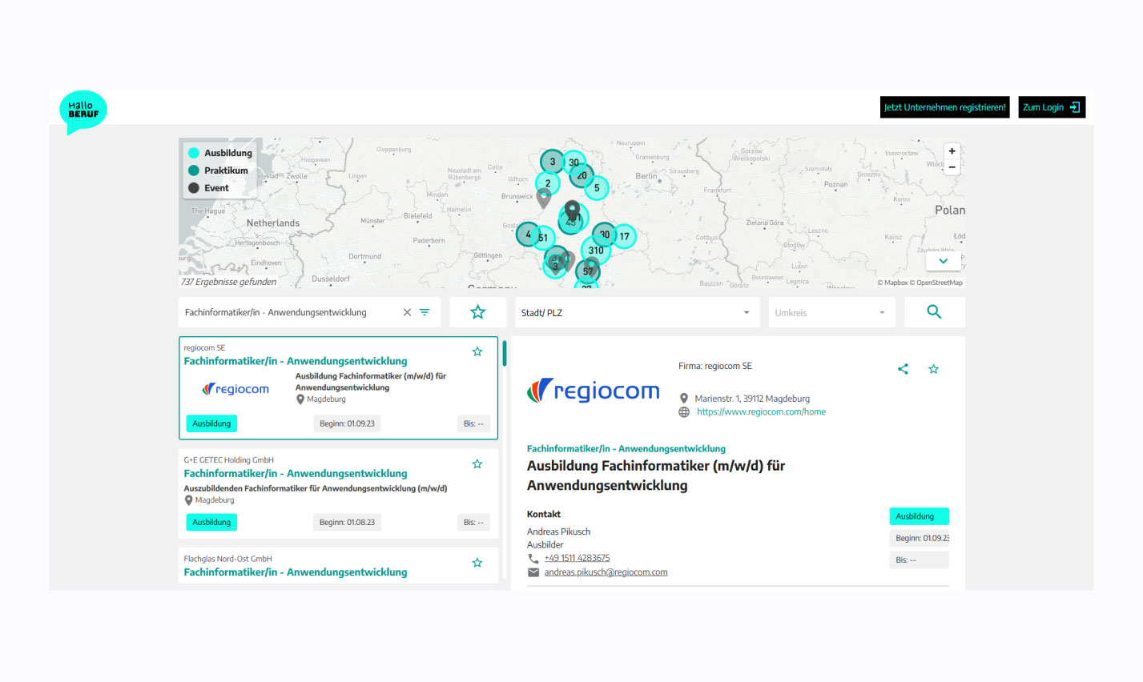This screenshot has width=1143, height=682.
Task: Click the Zum Login button
Action: coord(1052,107)
